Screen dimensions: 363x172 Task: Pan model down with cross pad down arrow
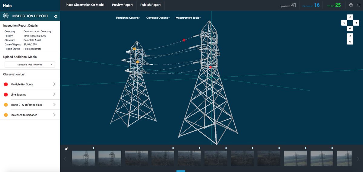coord(350,29)
